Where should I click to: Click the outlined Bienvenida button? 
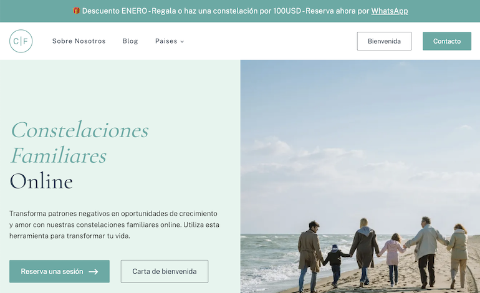tap(384, 41)
